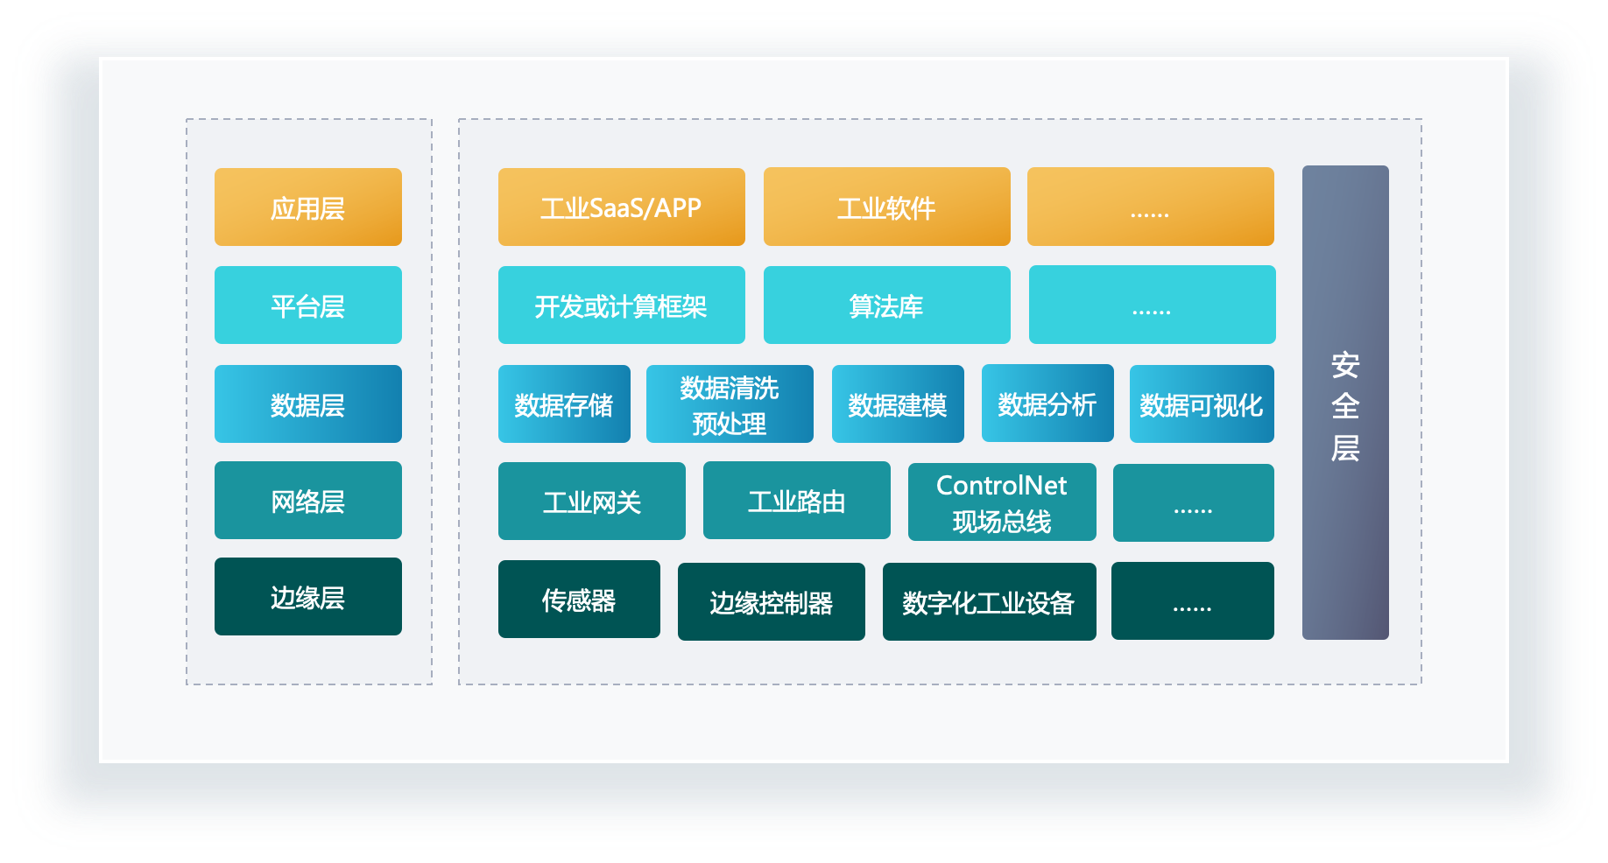Click the 工业网关 block
The width and height of the screenshot is (1608, 863).
click(591, 502)
